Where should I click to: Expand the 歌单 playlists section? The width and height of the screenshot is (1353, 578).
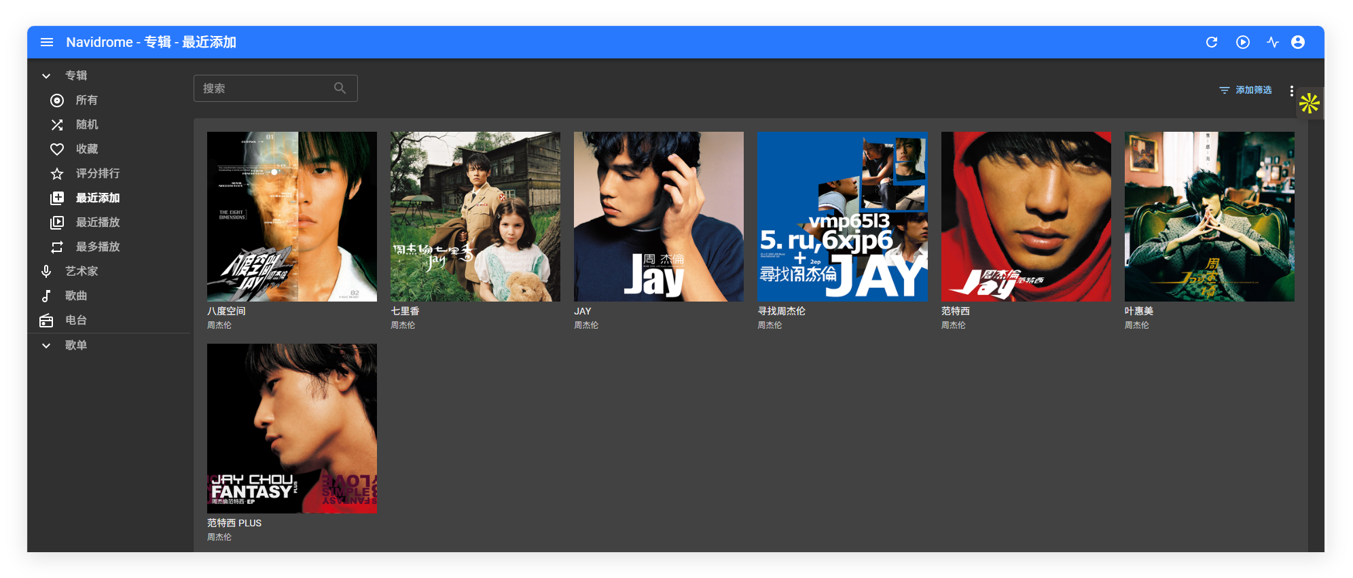[x=46, y=345]
